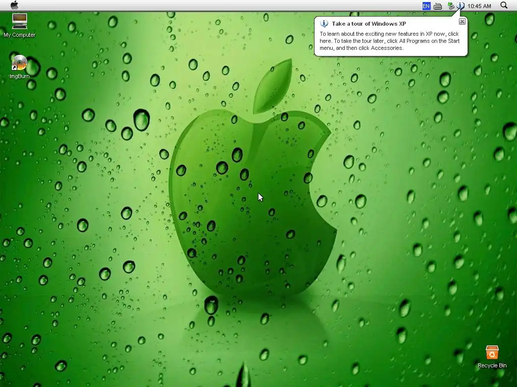Select the Recycle Bin desktop icon
Screen dimensions: 517x387
492,357
